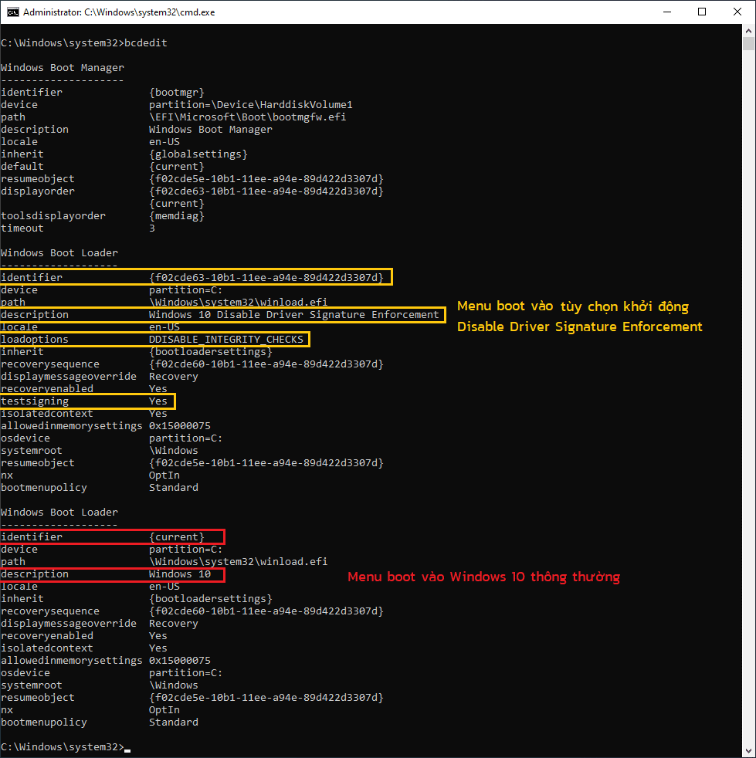756x758 pixels.
Task: Click "partition=\Device\HarddiskVolume1" device value
Action: coord(250,105)
